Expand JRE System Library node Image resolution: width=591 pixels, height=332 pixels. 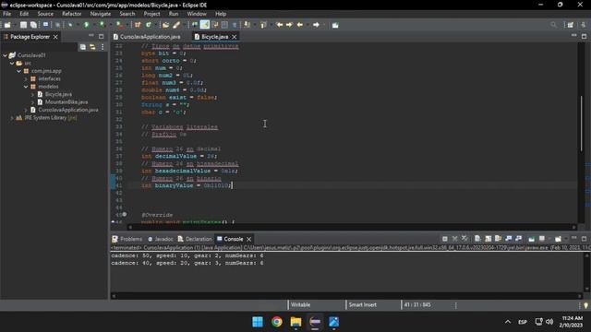click(x=12, y=118)
